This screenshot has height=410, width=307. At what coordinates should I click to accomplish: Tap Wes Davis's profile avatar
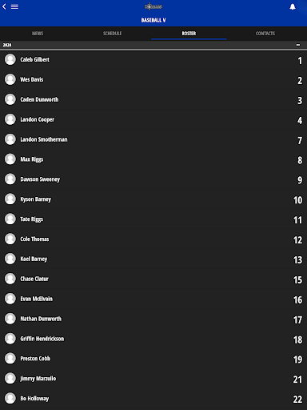(10, 79)
